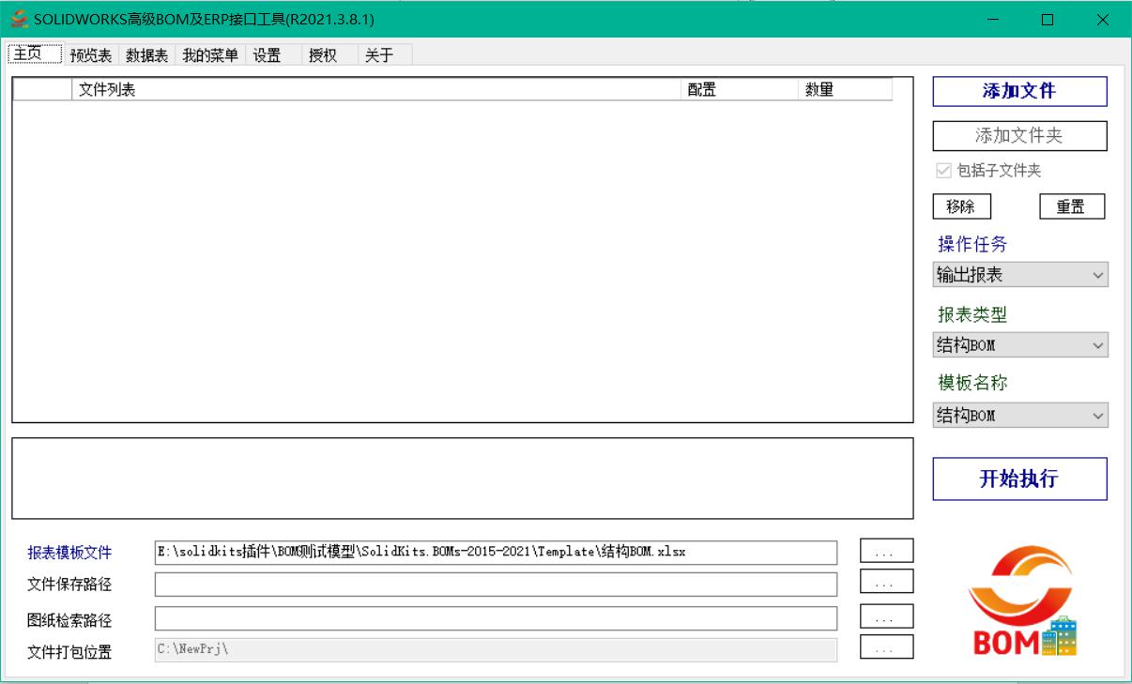Go to the 我的菜单 tab
Screen dimensions: 1132x684
coord(210,55)
